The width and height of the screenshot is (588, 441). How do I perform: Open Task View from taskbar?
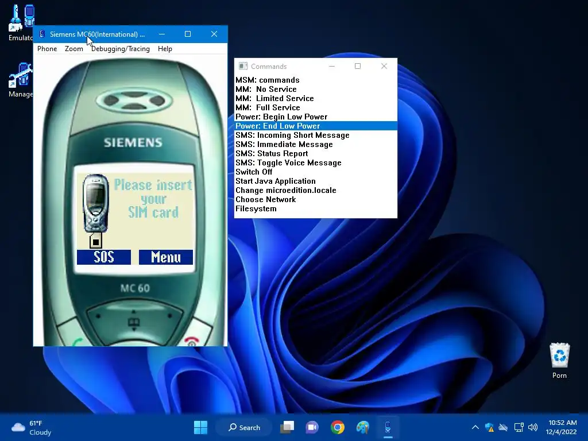click(x=287, y=427)
